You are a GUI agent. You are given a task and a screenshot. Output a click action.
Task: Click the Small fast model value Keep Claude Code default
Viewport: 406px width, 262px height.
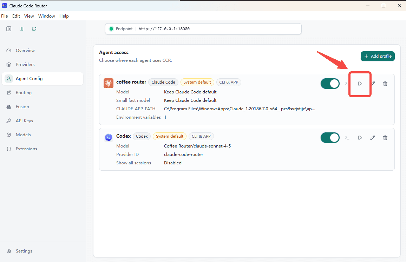pos(190,100)
